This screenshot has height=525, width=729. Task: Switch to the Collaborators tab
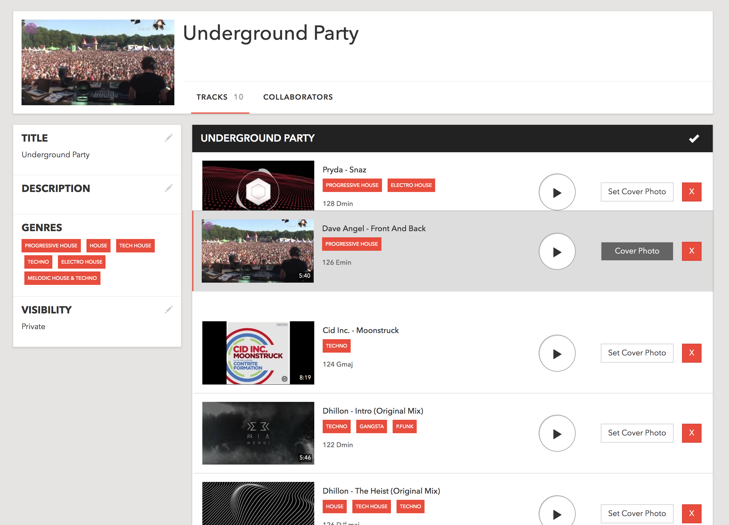(298, 97)
